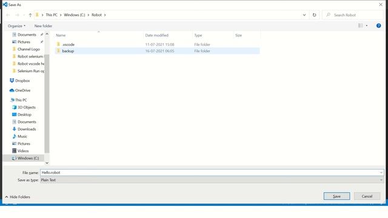Screen dimensions: 388x218
Task: Click the backup folder icon
Action: pyautogui.click(x=58, y=51)
